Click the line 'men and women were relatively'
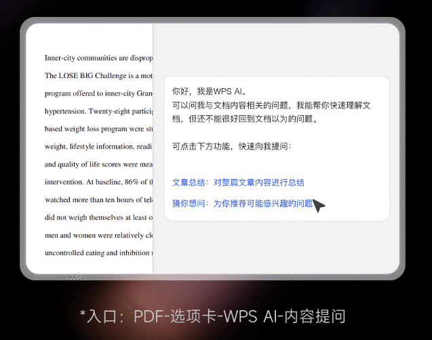Viewport: 432px width, 340px height. [98, 235]
